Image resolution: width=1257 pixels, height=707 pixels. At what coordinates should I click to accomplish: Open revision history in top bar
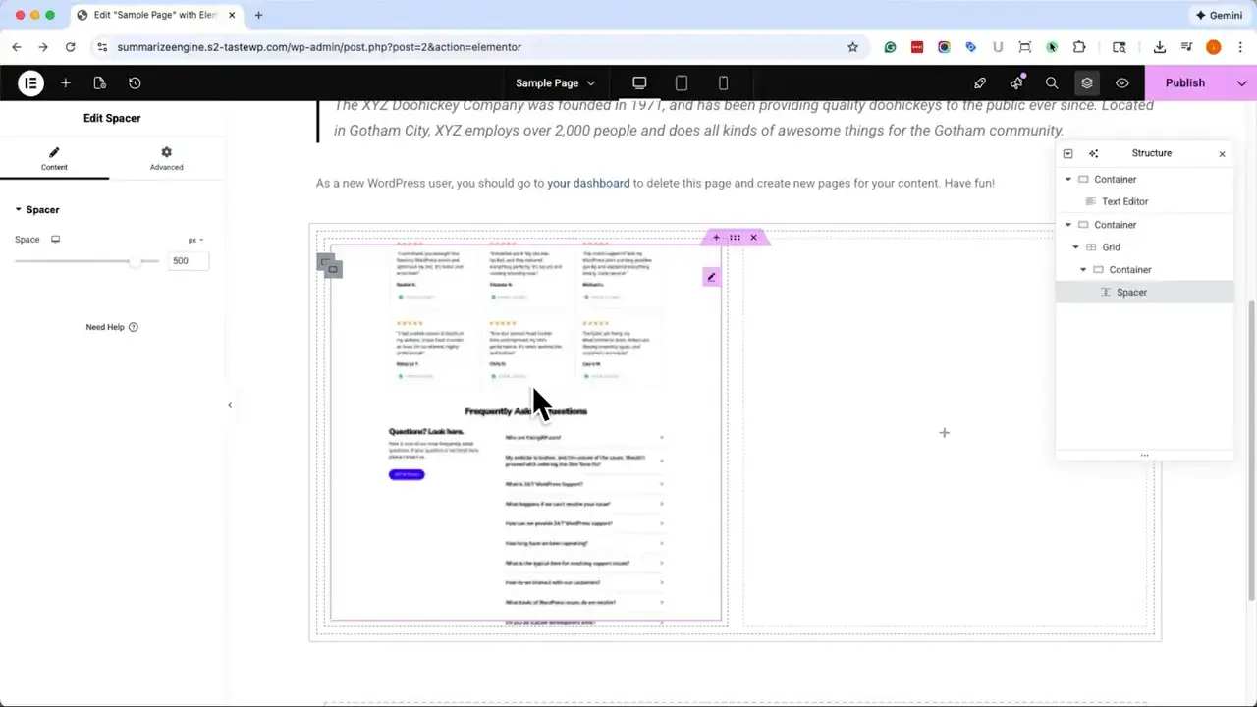(135, 83)
